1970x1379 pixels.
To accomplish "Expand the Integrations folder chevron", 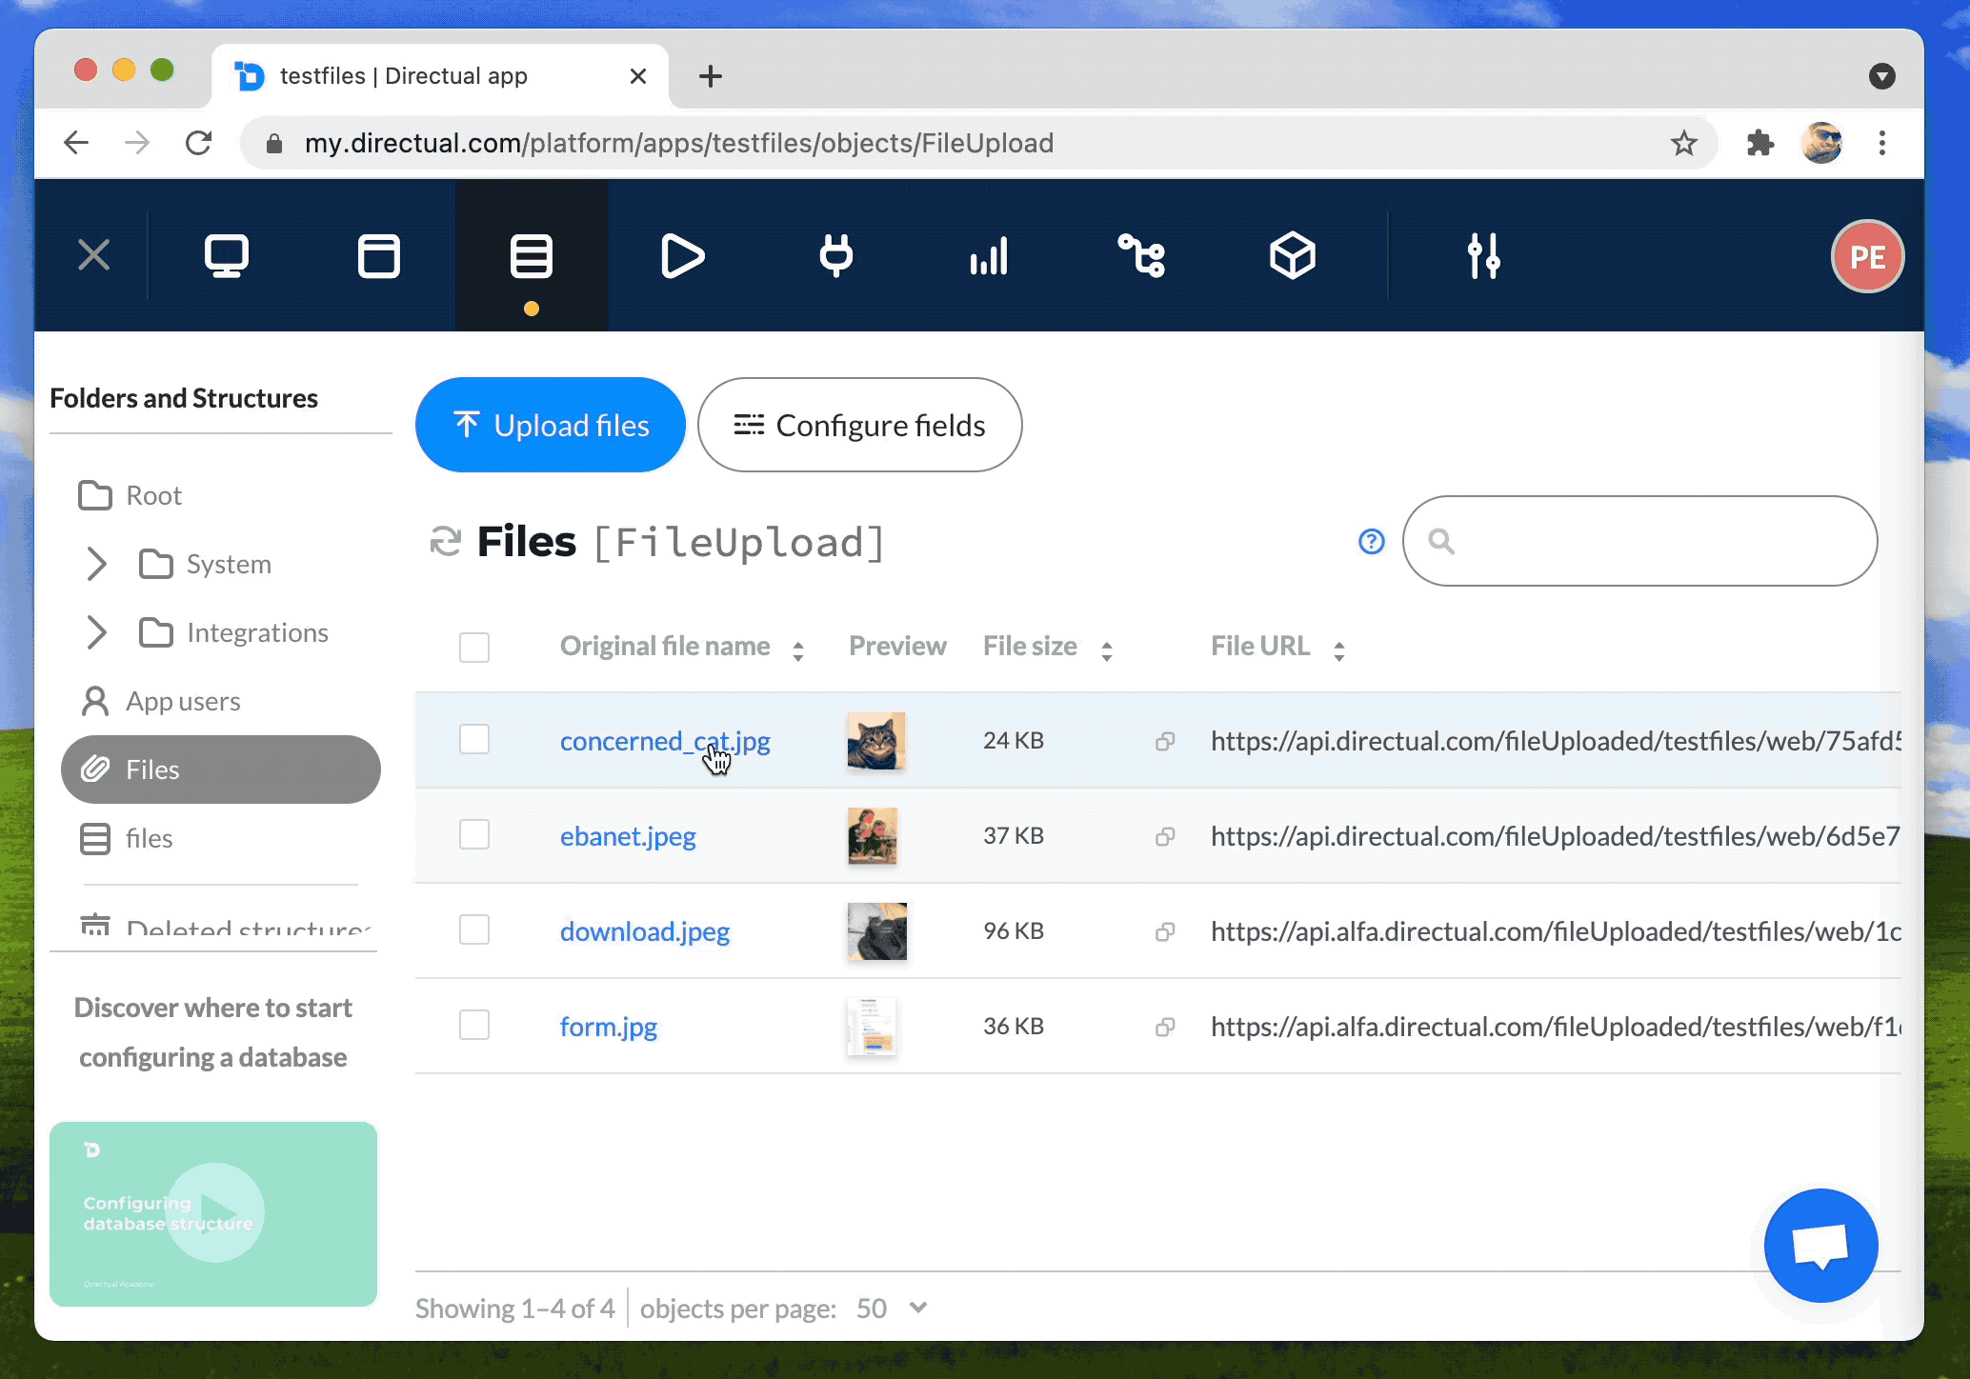I will coord(96,632).
